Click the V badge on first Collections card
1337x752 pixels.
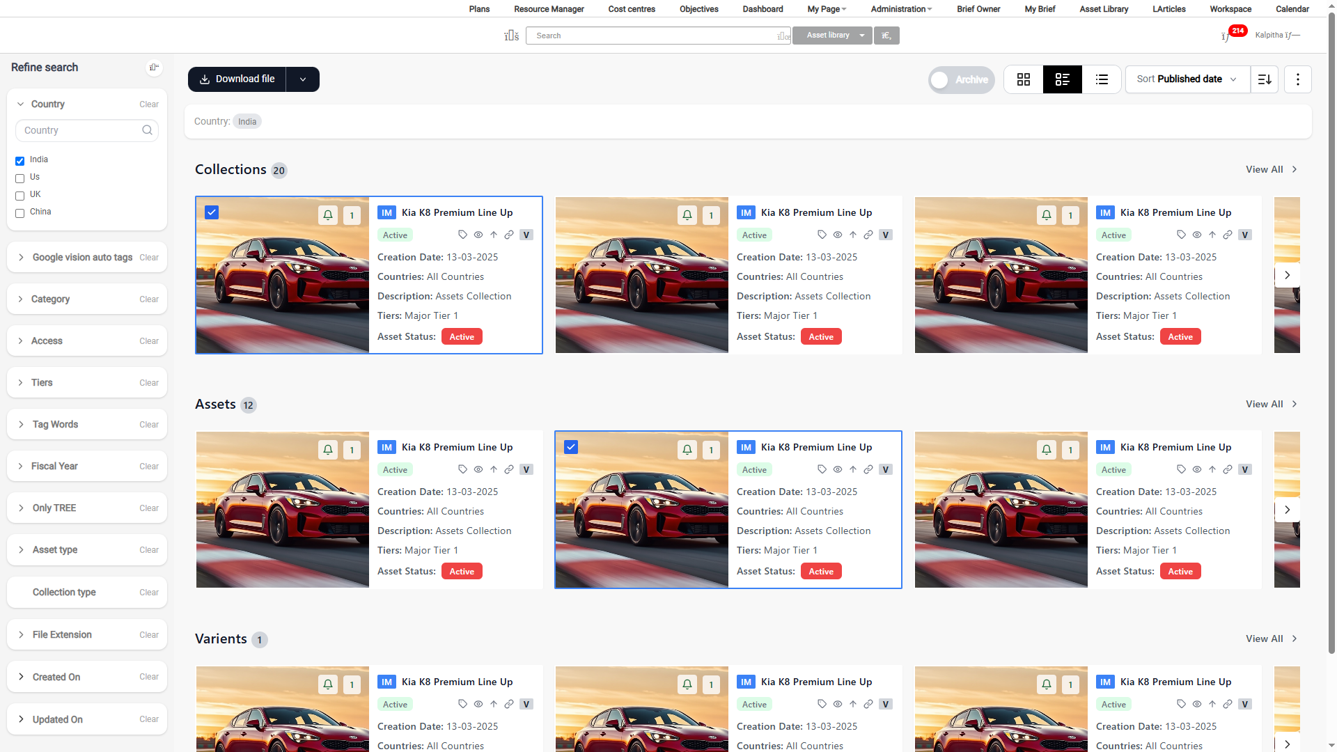tap(526, 235)
